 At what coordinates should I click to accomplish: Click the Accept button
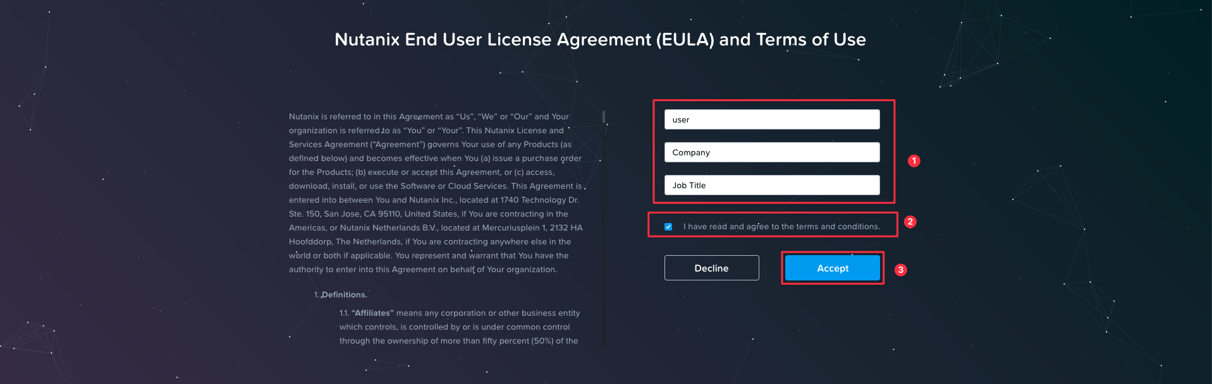point(833,268)
